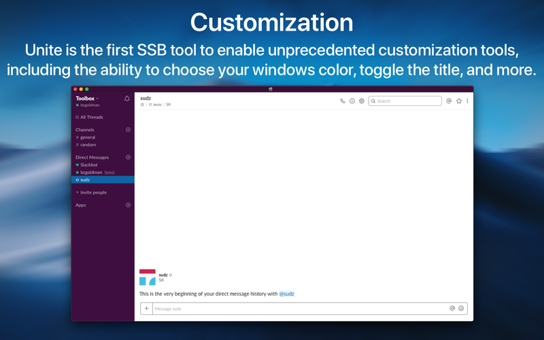Open emoji picker in message box
The height and width of the screenshot is (340, 544).
tap(461, 309)
